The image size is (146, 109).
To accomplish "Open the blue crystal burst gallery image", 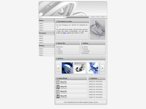I will click(x=92, y=68).
